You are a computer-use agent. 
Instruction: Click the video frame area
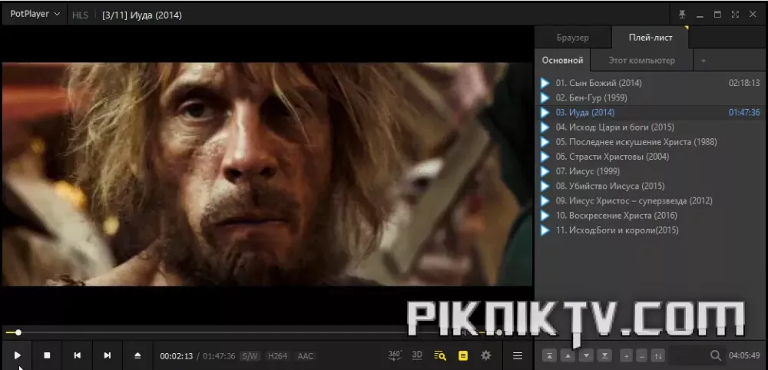tap(267, 174)
